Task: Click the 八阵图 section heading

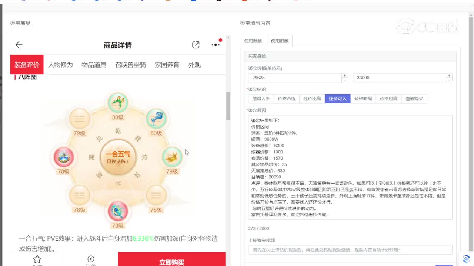Action: tap(27, 77)
